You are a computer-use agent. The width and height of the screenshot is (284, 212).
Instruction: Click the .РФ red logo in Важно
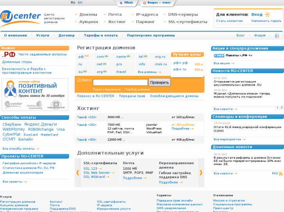click(x=9, y=54)
